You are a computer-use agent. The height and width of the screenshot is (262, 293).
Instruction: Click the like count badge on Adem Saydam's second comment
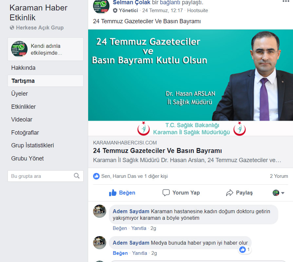point(244,250)
